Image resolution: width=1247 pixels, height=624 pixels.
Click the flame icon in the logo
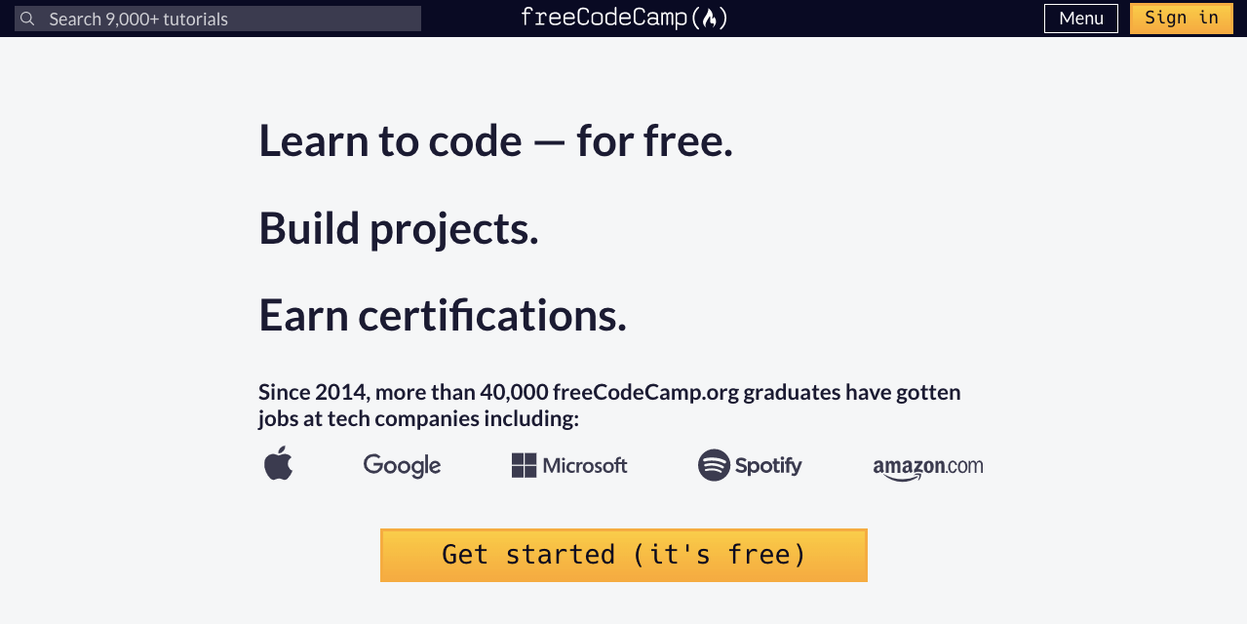click(x=710, y=19)
